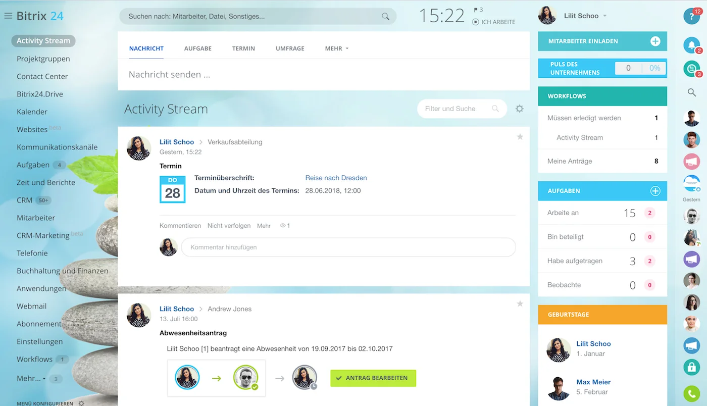Open Max Meier birthday profile link
Screen dimensions: 707x406
(593, 382)
